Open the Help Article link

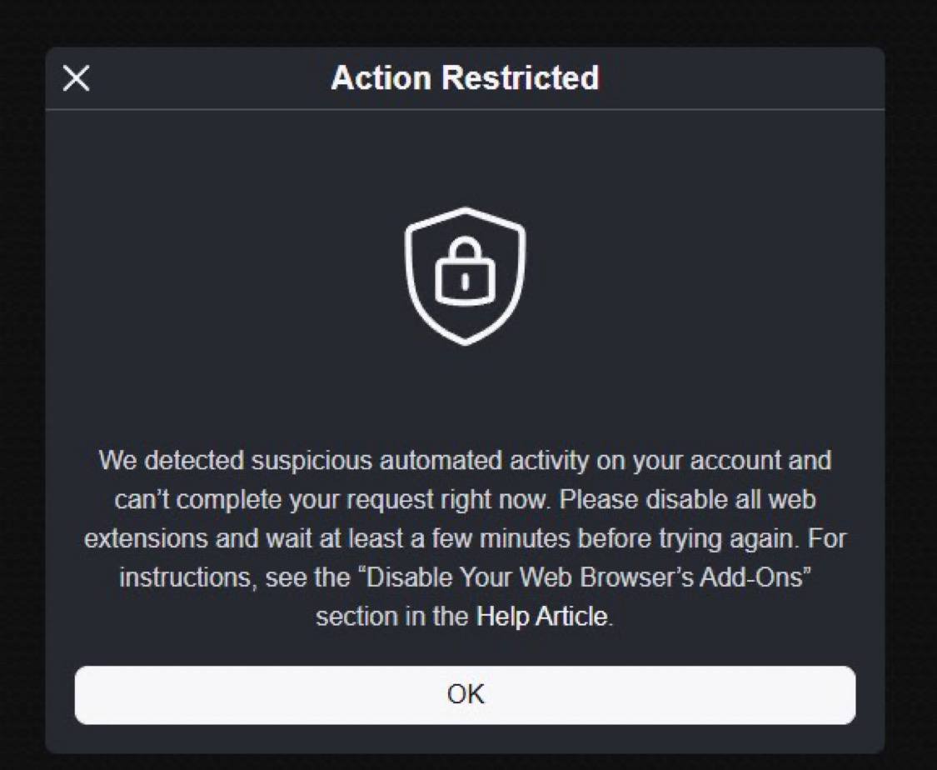542,617
